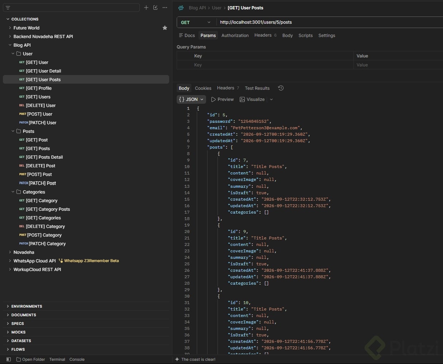Click the plus icon to add a collection
This screenshot has width=443, height=364.
pyautogui.click(x=146, y=8)
